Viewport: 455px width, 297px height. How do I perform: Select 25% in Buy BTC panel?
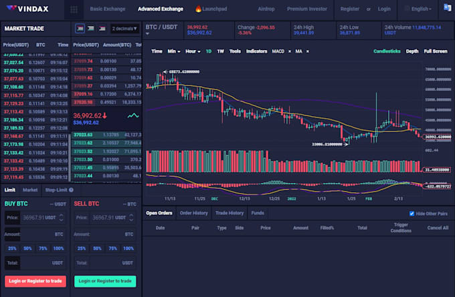(12, 248)
